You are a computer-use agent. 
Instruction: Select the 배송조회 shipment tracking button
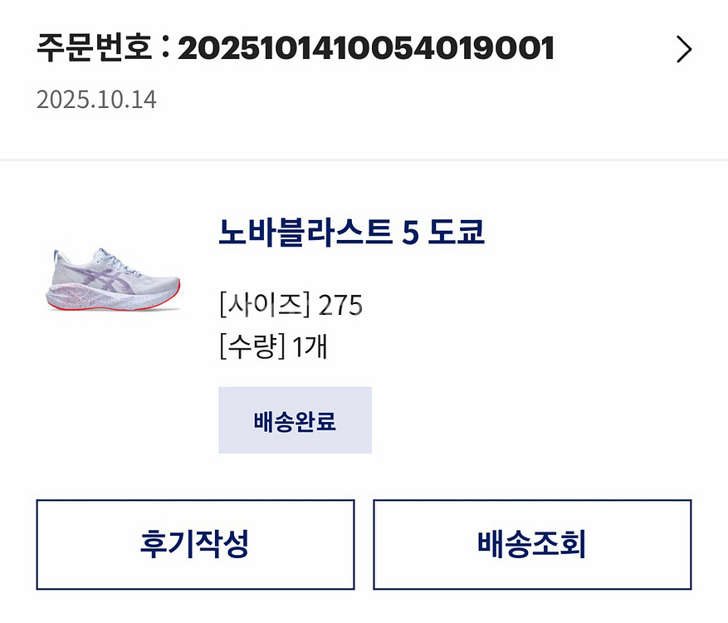tap(533, 545)
